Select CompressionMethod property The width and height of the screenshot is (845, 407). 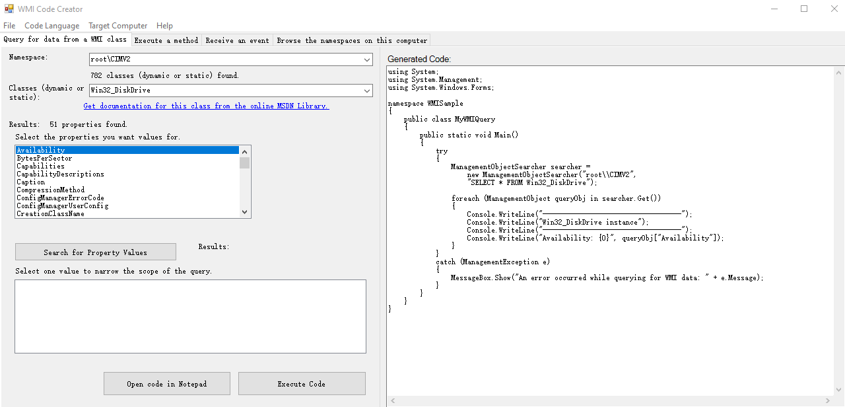point(127,190)
